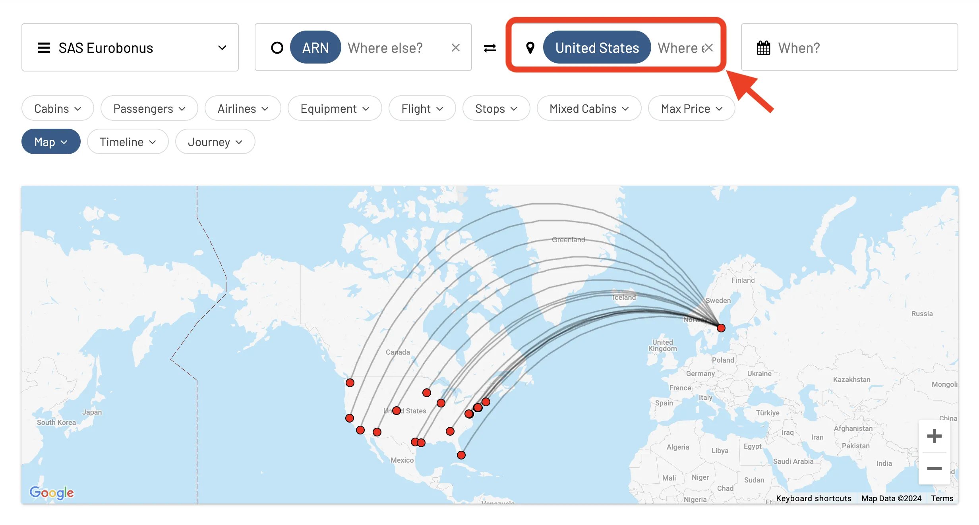Click the calendar icon in the date field
Screen dimensions: 979x525
(x=763, y=48)
